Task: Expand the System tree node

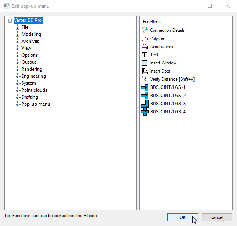Action: [17, 83]
